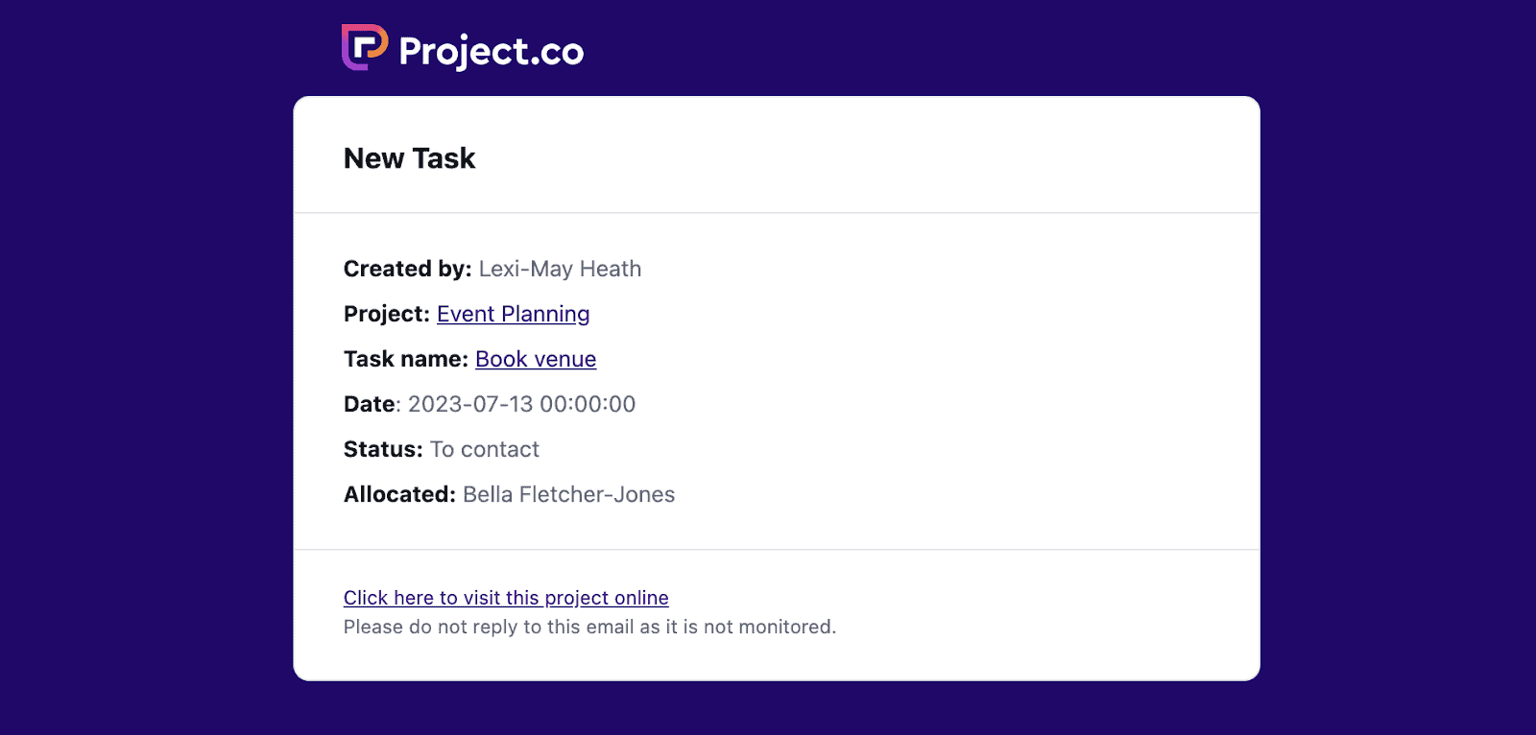Click the To contact status value
The image size is (1536, 735).
(485, 449)
